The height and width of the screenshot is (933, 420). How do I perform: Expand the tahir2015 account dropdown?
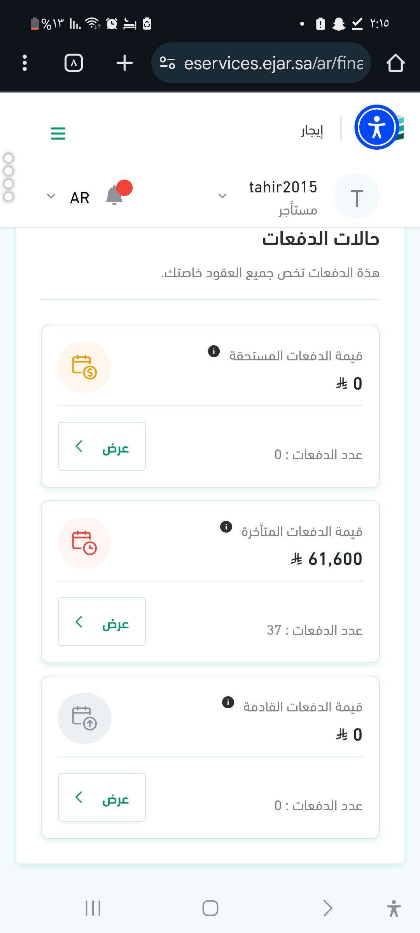pyautogui.click(x=222, y=196)
